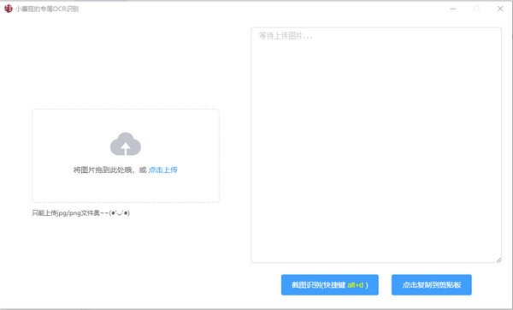
Task: Click the 只能上传jpg/png文件 hint text
Action: click(81, 213)
